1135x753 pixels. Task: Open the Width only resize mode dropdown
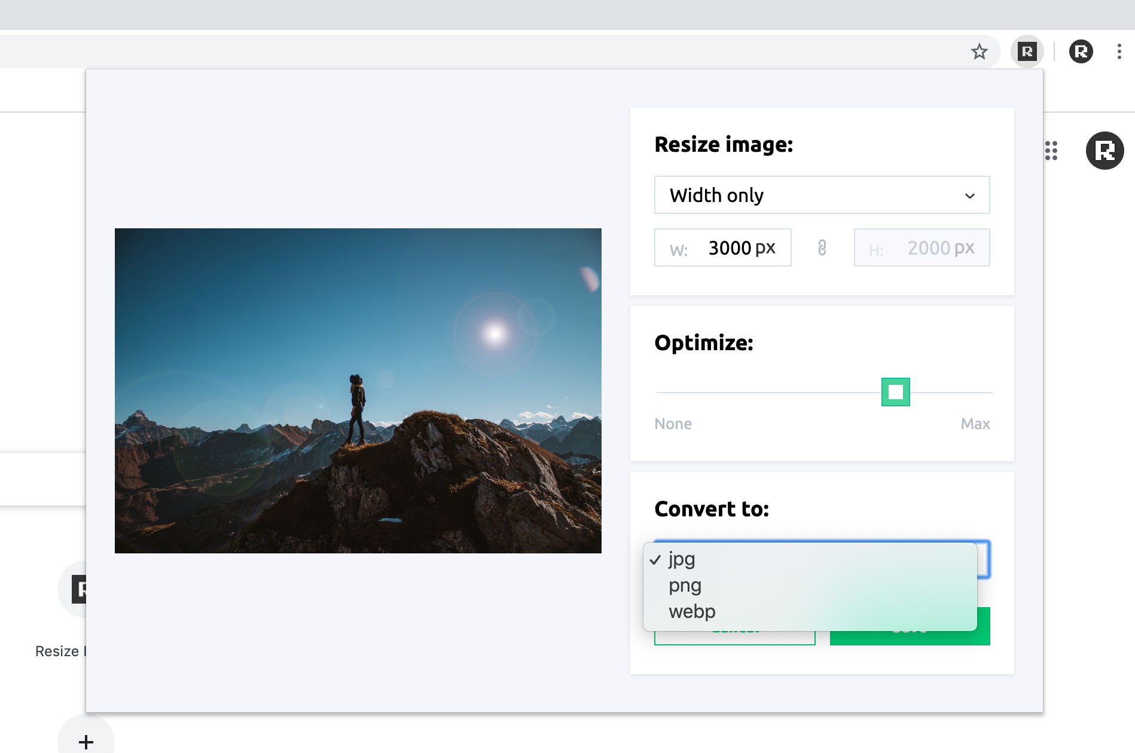tap(822, 195)
